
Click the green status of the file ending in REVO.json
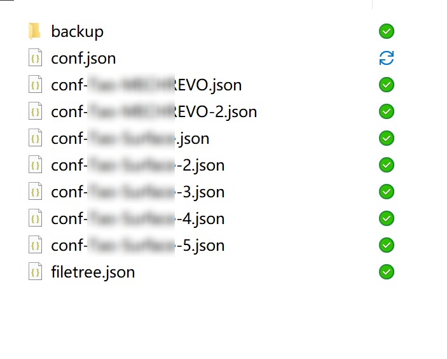(387, 85)
